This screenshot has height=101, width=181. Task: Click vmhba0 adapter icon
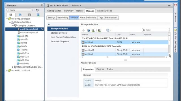pos(83,54)
